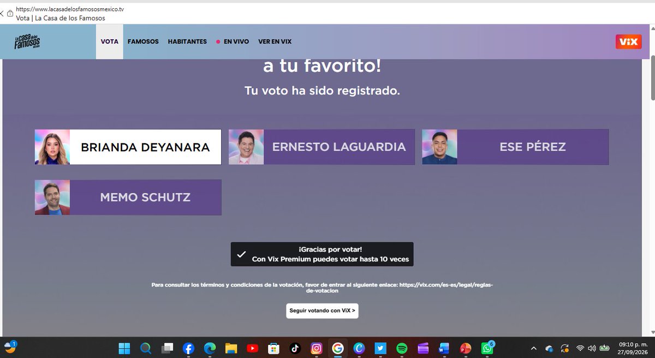Select the Brianda Deyanara vote card
The width and height of the screenshot is (655, 358).
128,147
